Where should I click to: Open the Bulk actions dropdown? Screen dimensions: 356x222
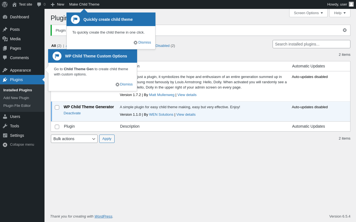tap(74, 139)
